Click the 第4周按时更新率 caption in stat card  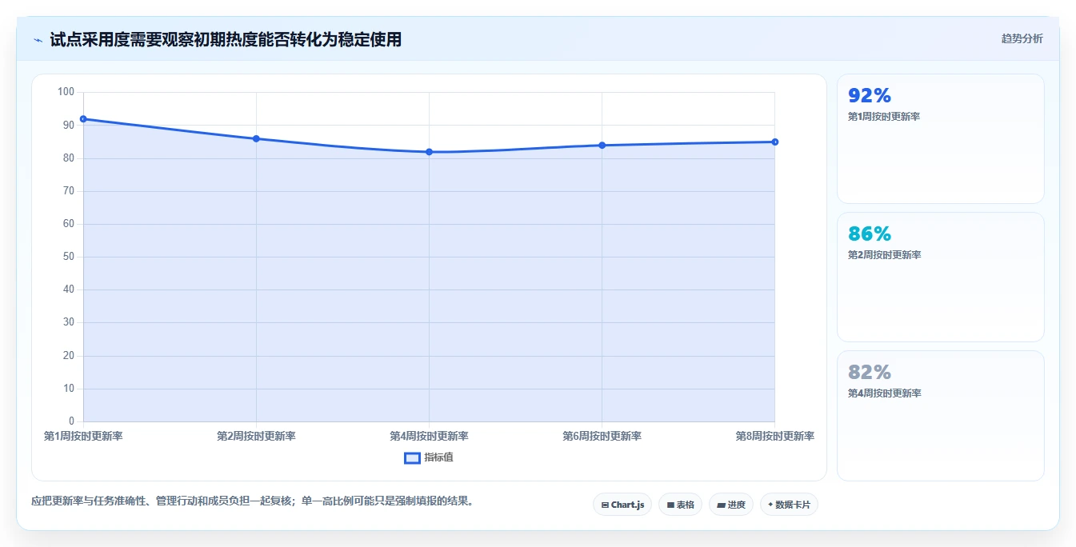coord(884,393)
